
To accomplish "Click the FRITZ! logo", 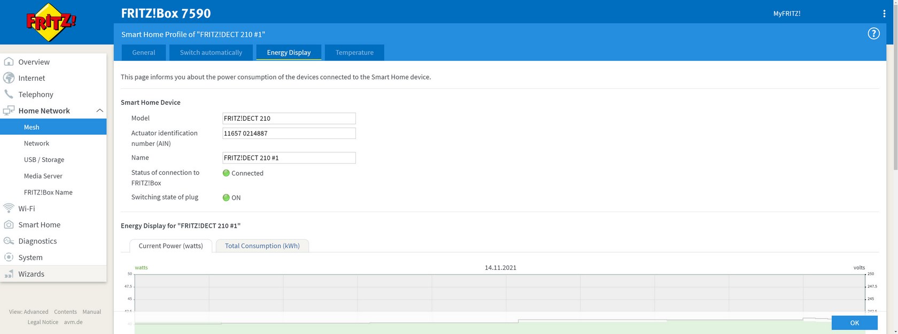I will pos(51,22).
